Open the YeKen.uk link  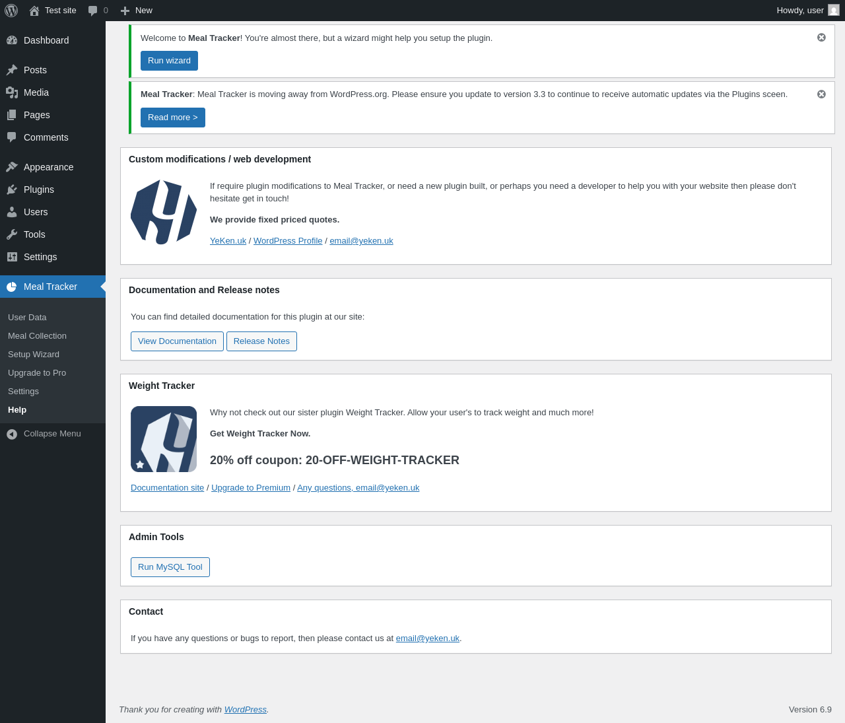tap(228, 241)
